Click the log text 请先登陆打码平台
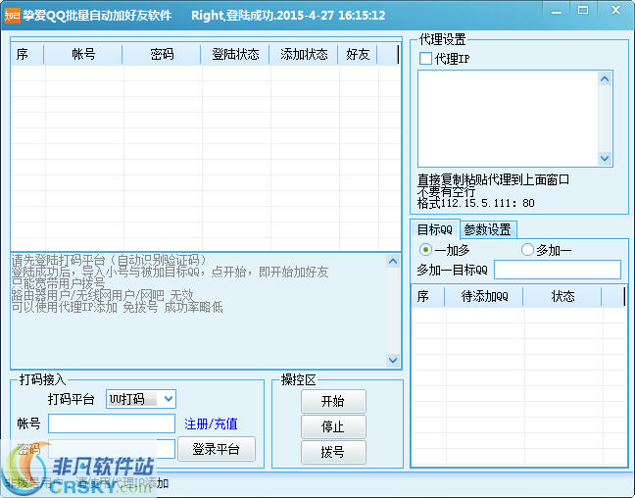Image resolution: width=635 pixels, height=498 pixels. click(x=59, y=260)
